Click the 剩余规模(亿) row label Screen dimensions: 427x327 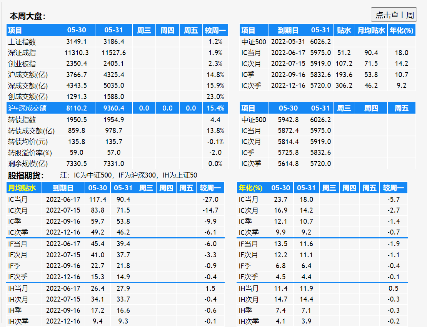[28, 164]
